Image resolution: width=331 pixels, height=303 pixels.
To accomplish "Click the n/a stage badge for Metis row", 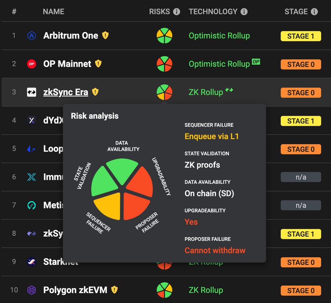I will coord(301,205).
